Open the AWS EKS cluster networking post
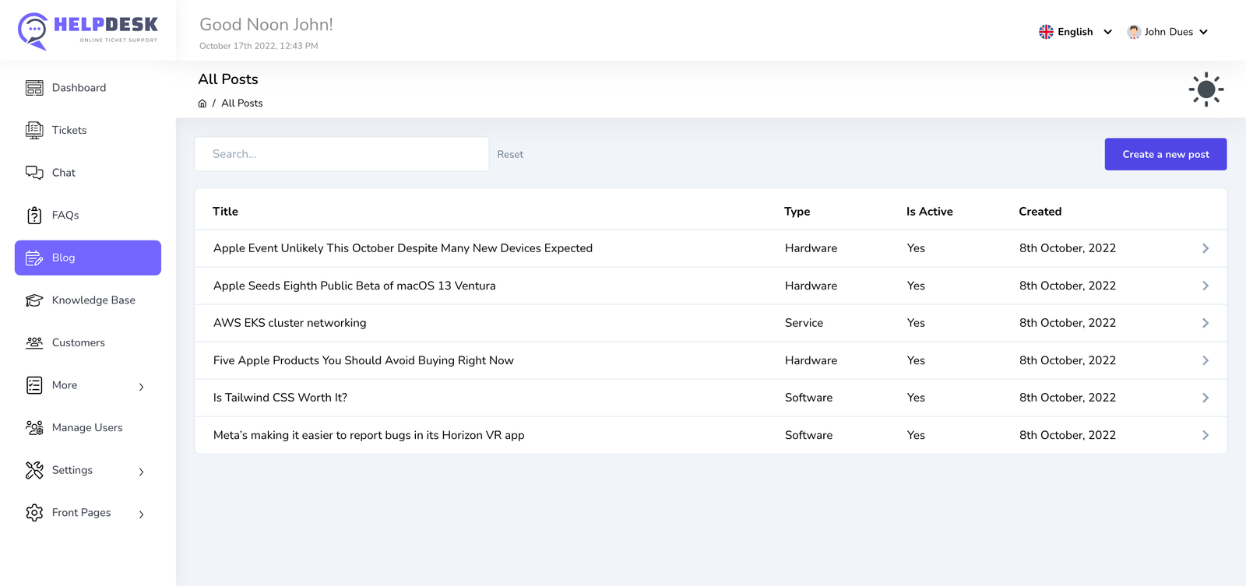This screenshot has width=1246, height=586. [290, 323]
